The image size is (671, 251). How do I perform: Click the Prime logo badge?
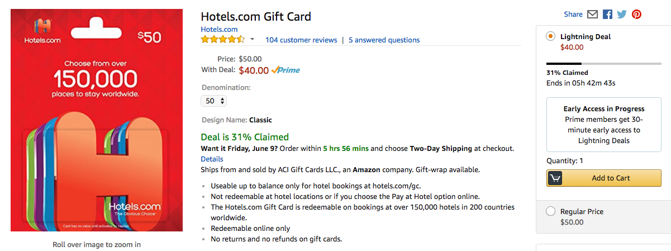[285, 70]
